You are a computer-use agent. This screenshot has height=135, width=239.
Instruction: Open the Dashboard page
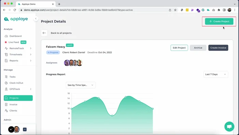(x=15, y=36)
